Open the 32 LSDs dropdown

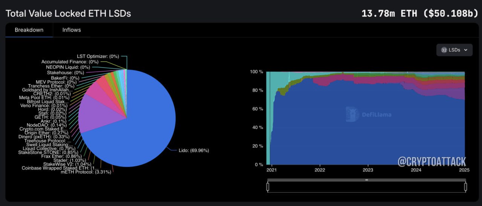(x=454, y=50)
